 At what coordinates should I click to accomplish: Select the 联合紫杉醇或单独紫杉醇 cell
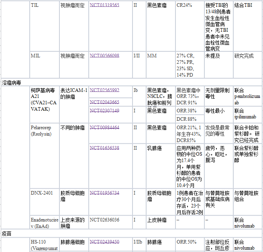point(248,166)
